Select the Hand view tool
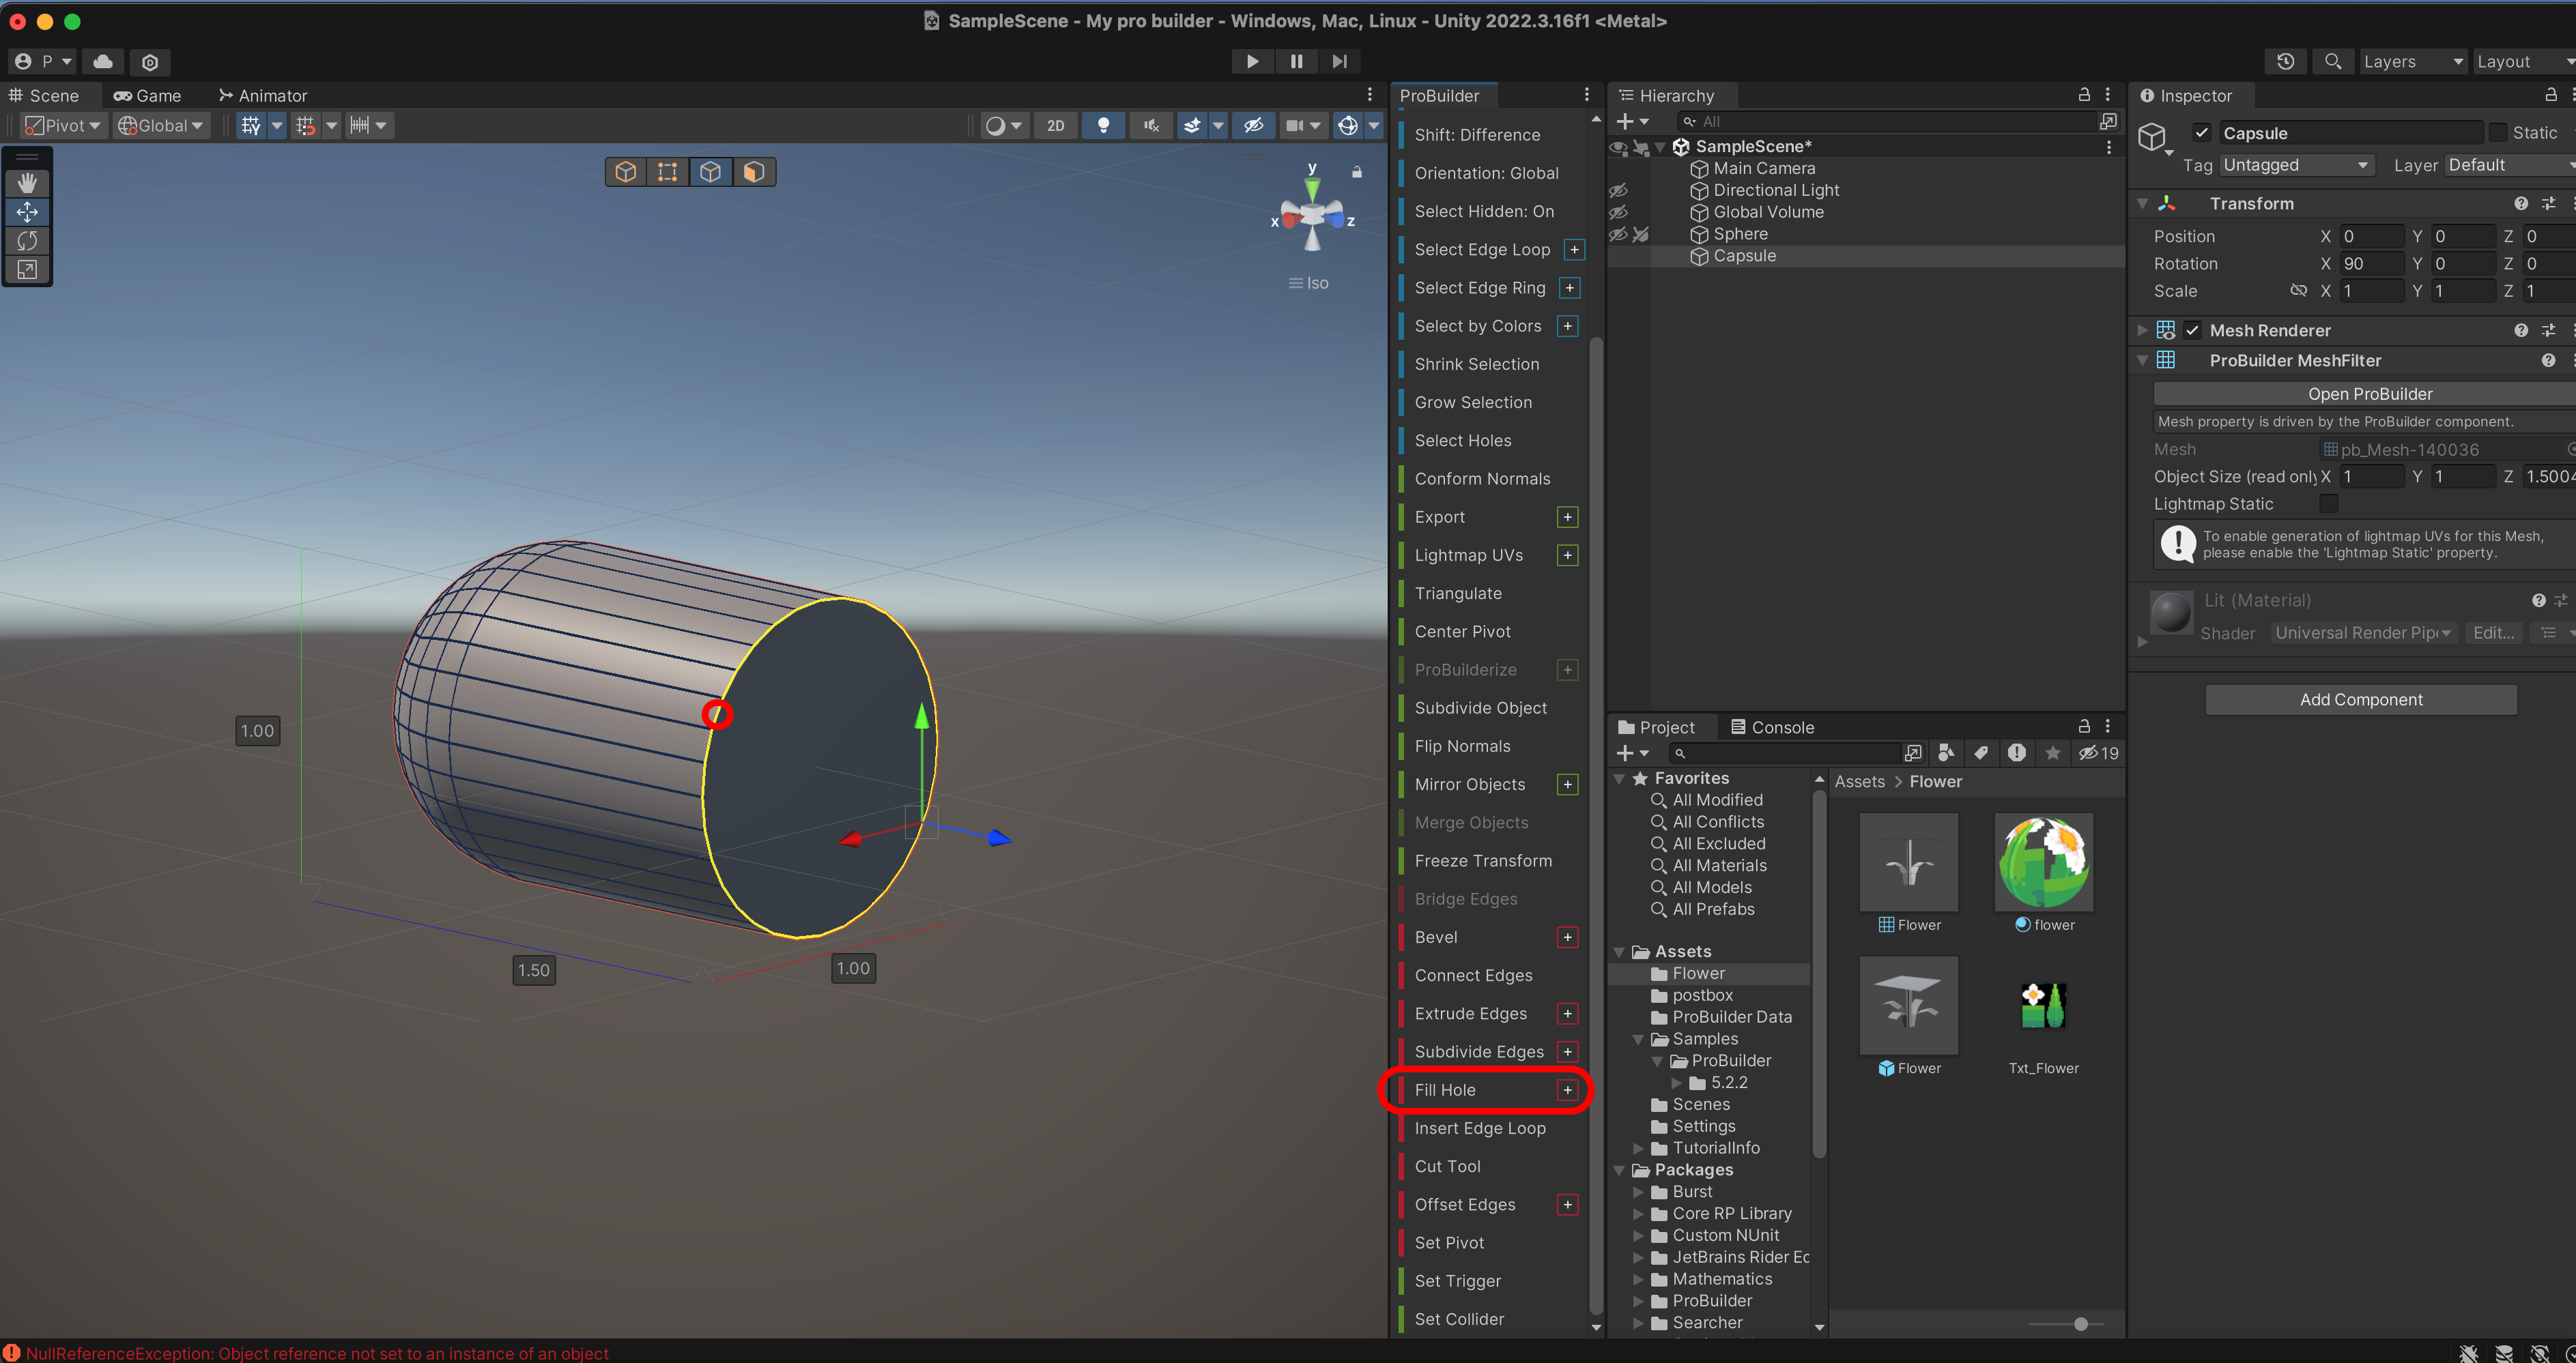 click(x=27, y=183)
